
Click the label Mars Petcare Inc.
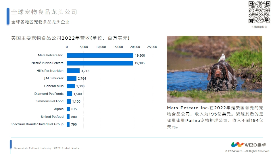[x=51, y=55]
